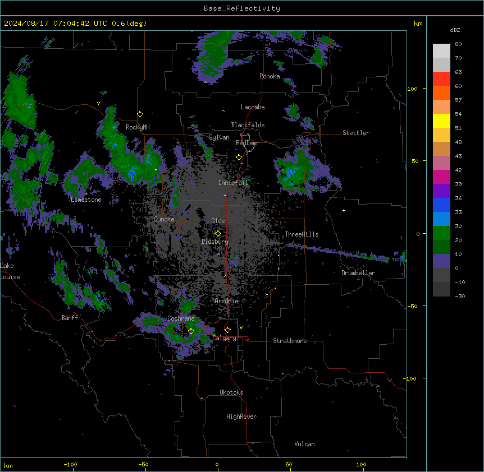Click the yellow diamond marker beside RockyMH
Image resolution: width=484 pixels, height=472 pixels.
click(140, 114)
